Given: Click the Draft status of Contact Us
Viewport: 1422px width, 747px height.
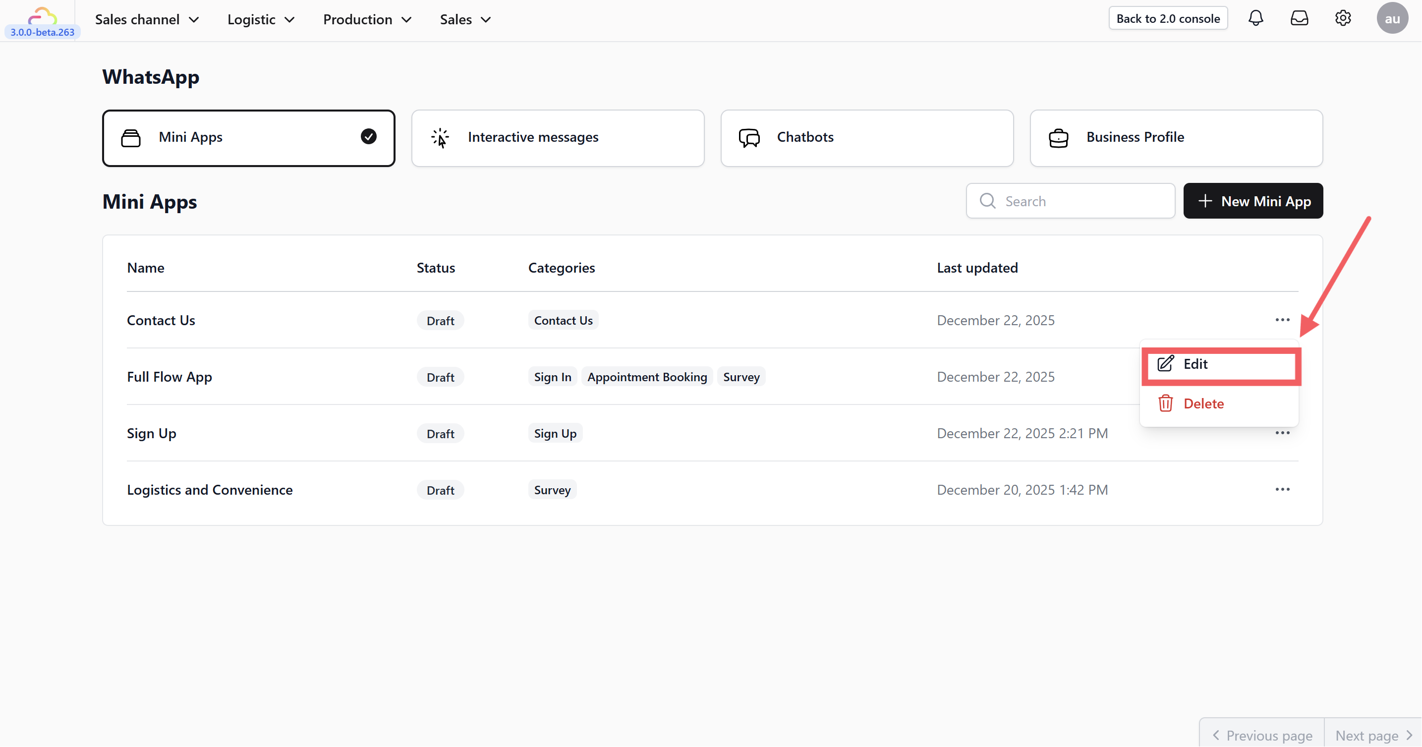Looking at the screenshot, I should click(440, 321).
